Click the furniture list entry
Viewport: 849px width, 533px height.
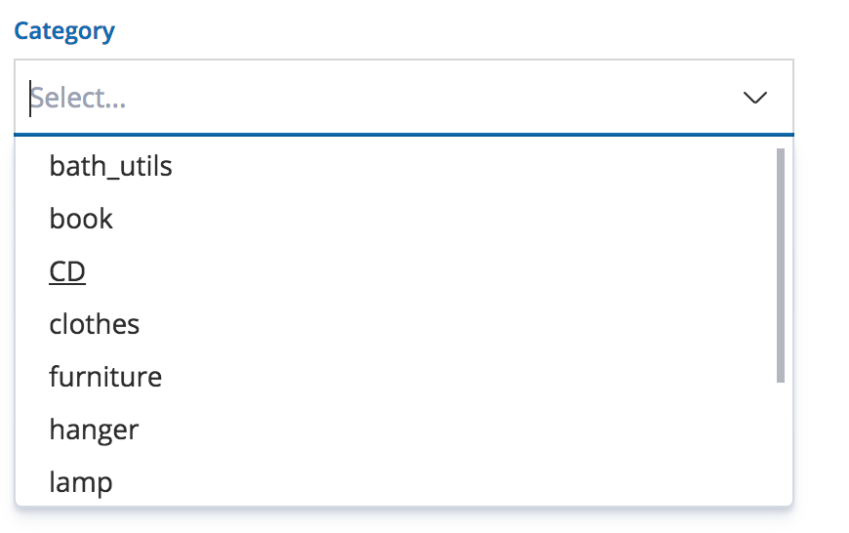click(105, 377)
